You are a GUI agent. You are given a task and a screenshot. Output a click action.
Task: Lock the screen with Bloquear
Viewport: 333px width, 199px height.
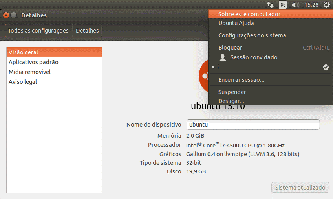point(230,48)
